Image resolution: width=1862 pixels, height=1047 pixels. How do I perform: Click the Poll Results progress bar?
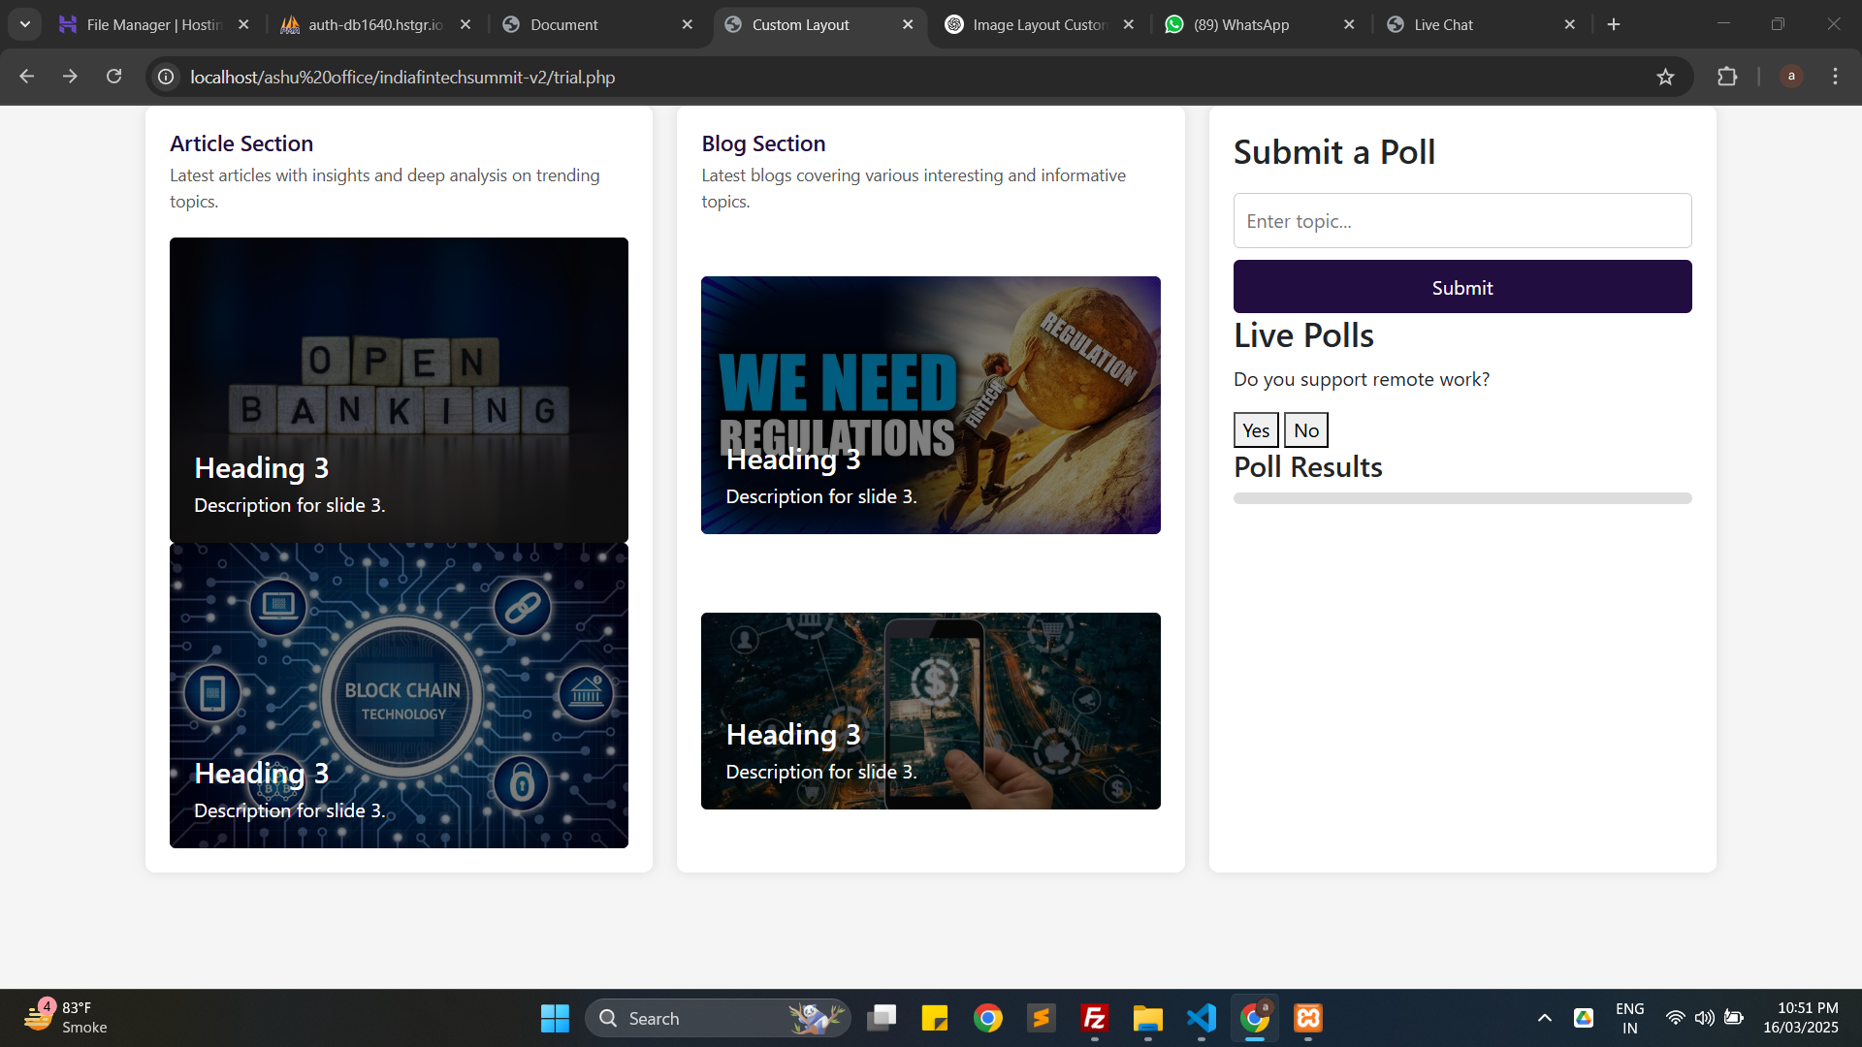[1462, 498]
